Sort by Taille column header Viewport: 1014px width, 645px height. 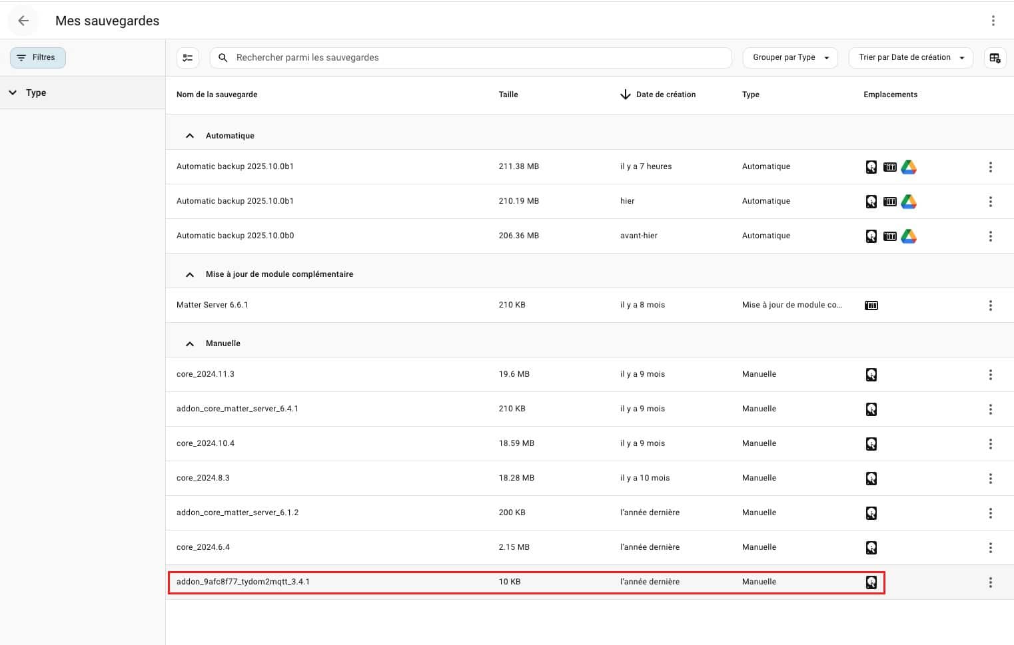[508, 95]
